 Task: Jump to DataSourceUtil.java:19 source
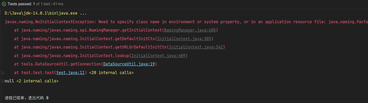129,64
